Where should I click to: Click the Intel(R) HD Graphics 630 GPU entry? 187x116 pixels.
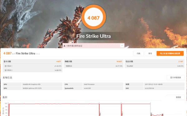pos(31,84)
